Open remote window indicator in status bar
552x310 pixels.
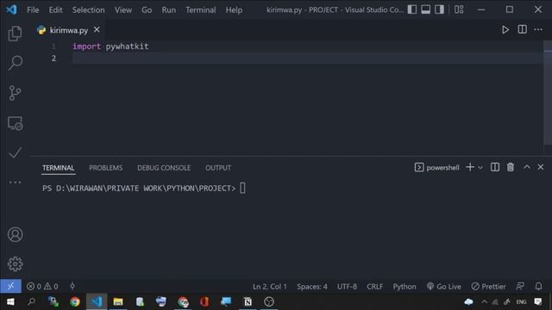pyautogui.click(x=10, y=287)
